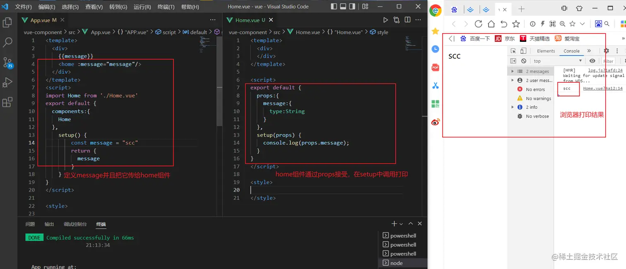This screenshot has height=269, width=626.
Task: Open the 百度一下 bookmark
Action: click(x=475, y=38)
